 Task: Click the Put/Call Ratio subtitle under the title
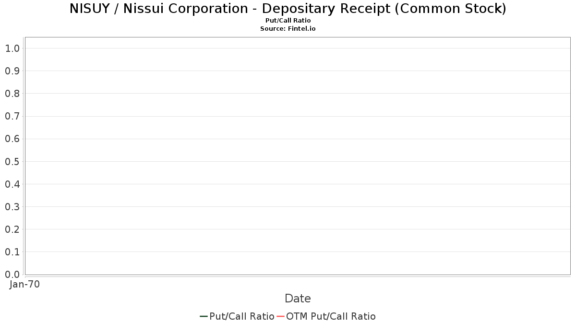click(x=288, y=21)
